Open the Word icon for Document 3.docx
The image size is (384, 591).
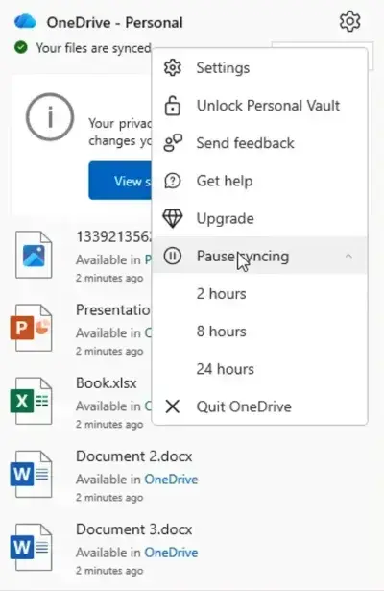tap(31, 548)
